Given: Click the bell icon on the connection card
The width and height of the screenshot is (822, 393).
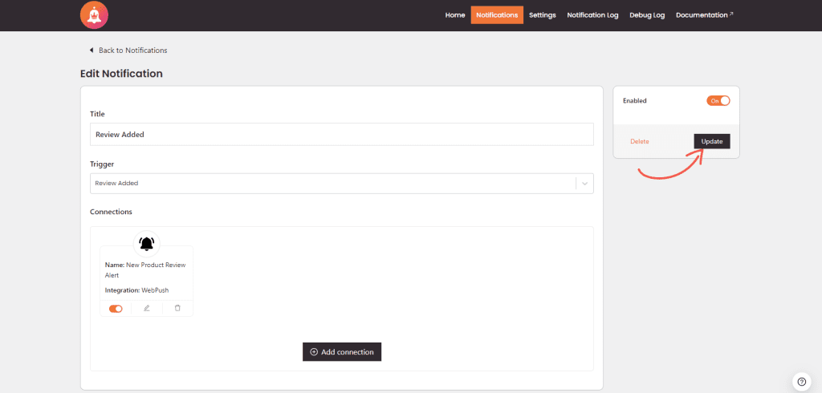Looking at the screenshot, I should [147, 244].
